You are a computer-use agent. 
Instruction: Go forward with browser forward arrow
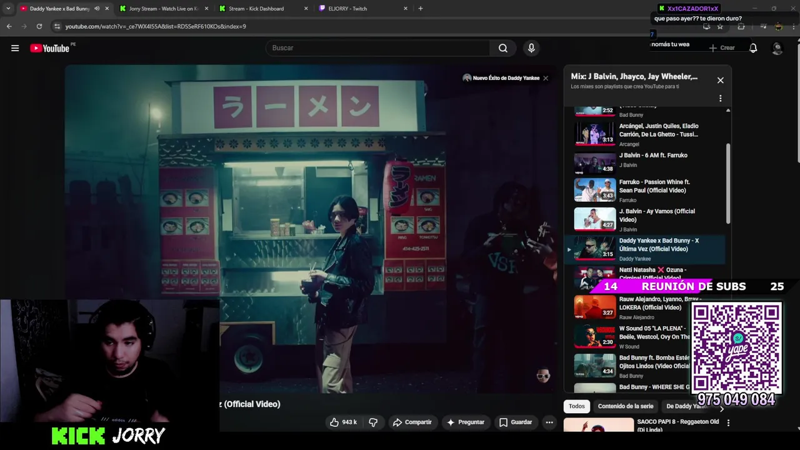point(24,26)
